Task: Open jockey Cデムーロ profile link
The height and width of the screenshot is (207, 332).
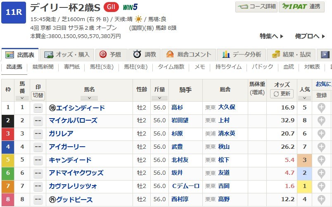Action: 185,186
